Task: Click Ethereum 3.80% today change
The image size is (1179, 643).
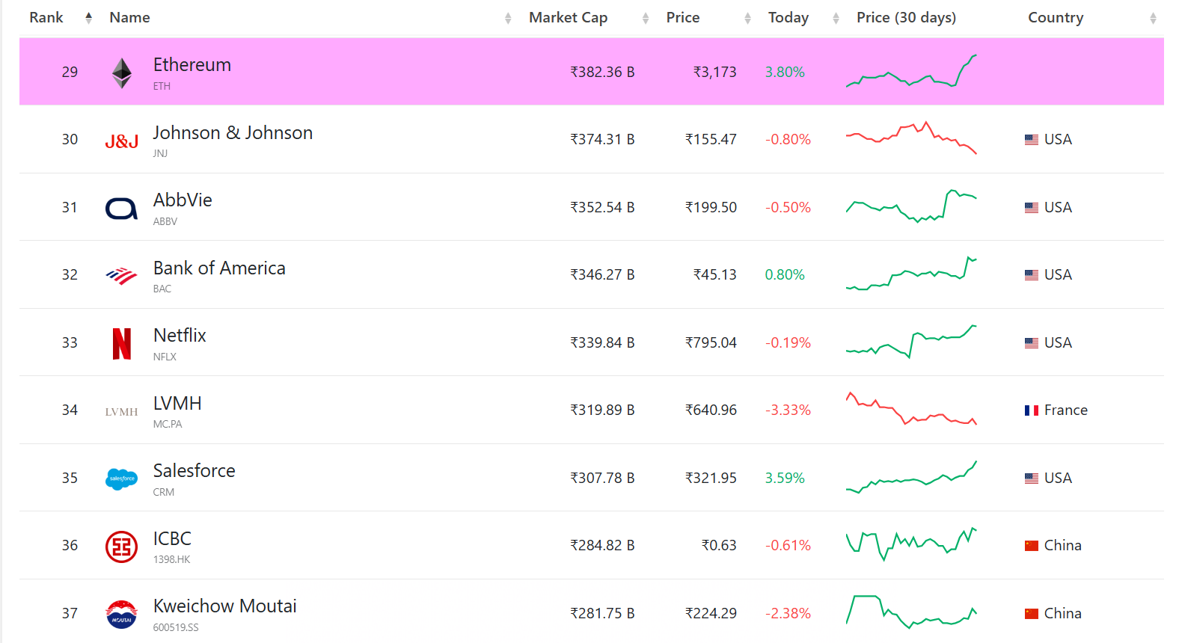Action: pos(785,72)
